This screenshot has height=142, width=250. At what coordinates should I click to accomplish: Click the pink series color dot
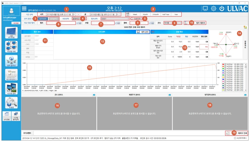coord(223,81)
